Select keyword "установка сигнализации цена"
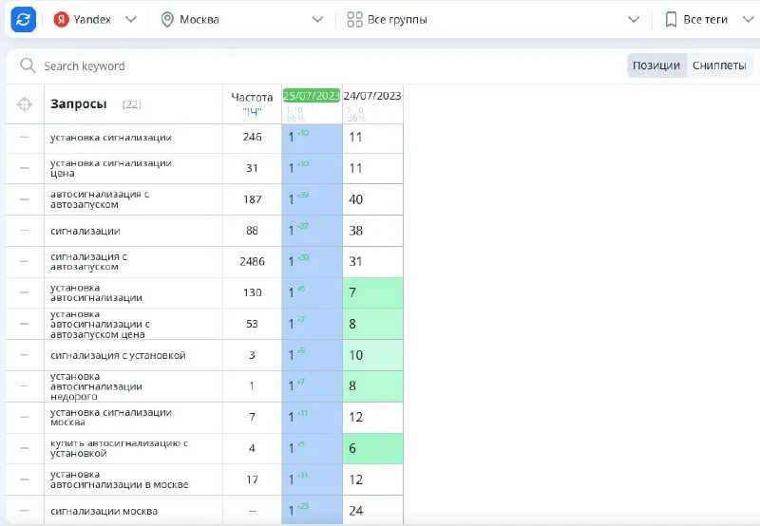This screenshot has height=526, width=760. click(111, 168)
